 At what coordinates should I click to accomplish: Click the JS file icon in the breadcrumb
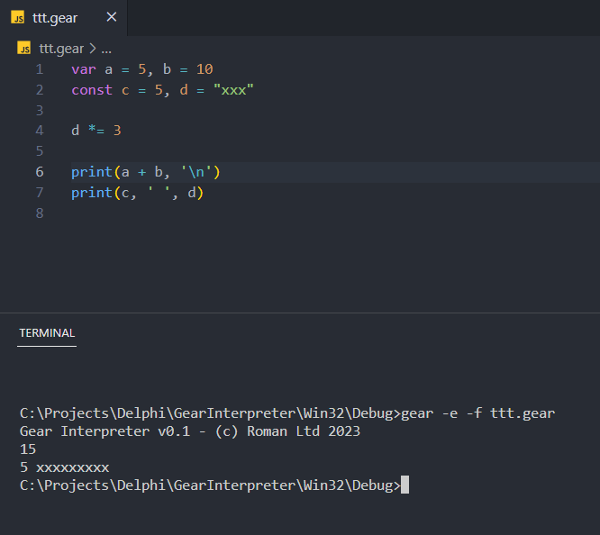[x=24, y=49]
